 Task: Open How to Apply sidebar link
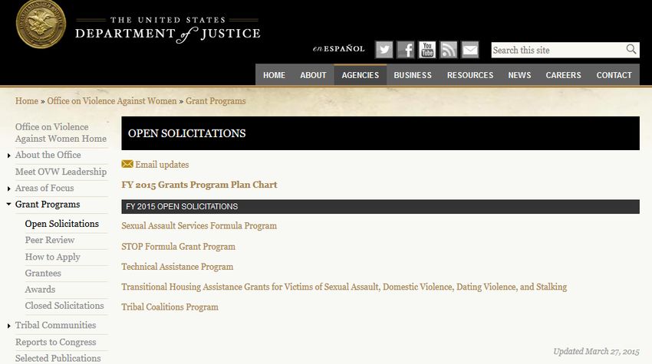coord(52,257)
